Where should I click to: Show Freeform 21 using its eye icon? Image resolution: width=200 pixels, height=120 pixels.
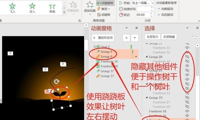pyautogui.click(x=187, y=102)
